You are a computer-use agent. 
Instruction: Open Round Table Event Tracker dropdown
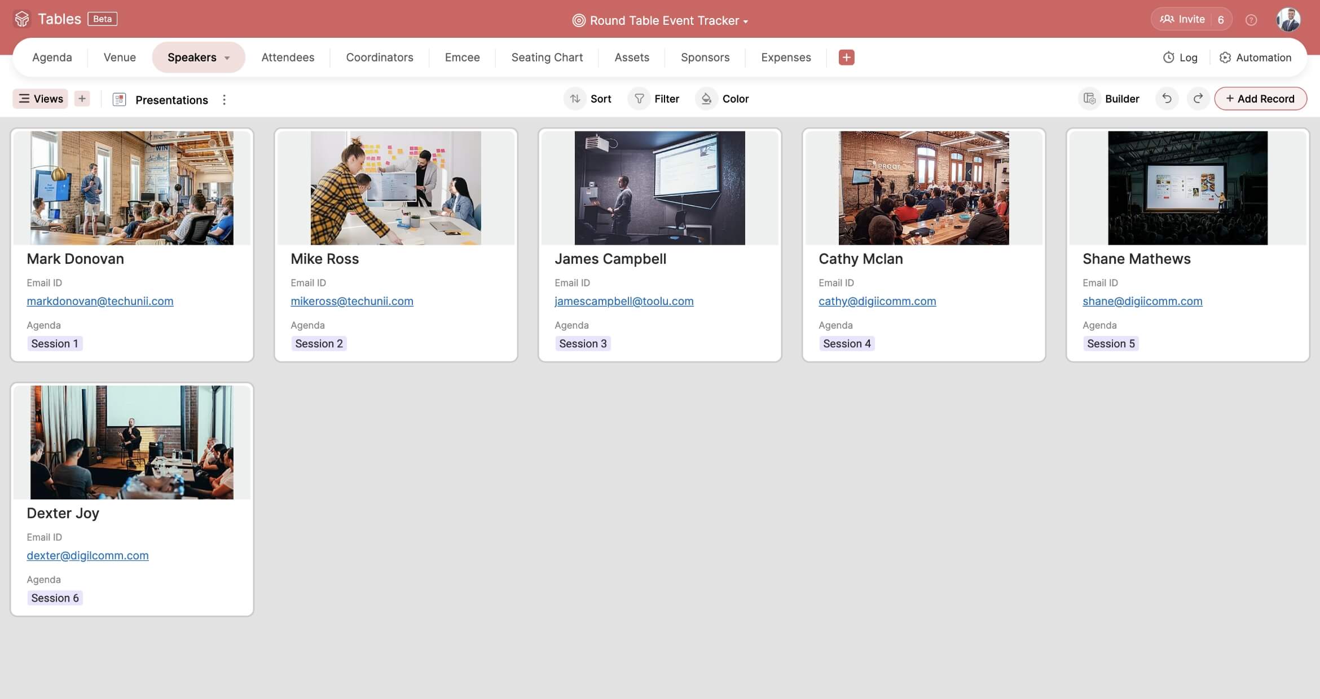[660, 21]
